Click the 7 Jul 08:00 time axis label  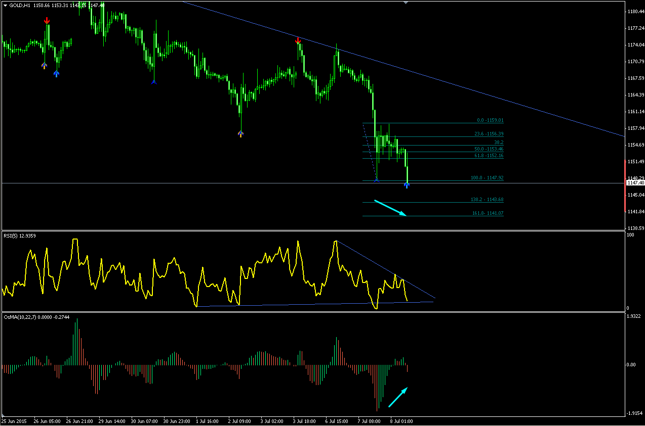click(369, 420)
